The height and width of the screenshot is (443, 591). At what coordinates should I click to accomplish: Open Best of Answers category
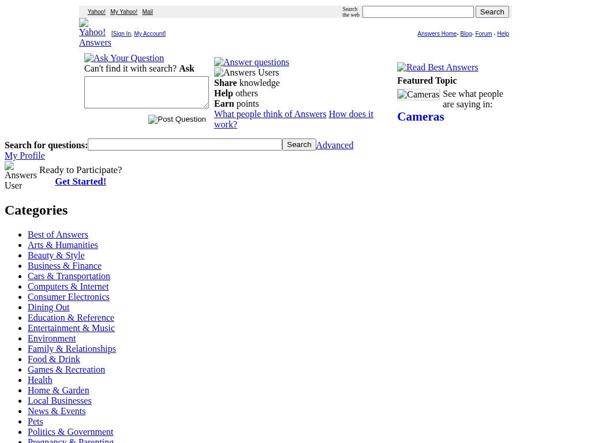[x=58, y=235]
